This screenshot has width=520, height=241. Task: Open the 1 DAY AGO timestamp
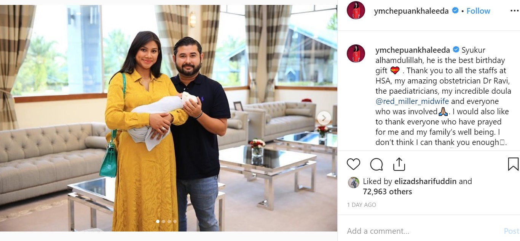[x=361, y=205]
